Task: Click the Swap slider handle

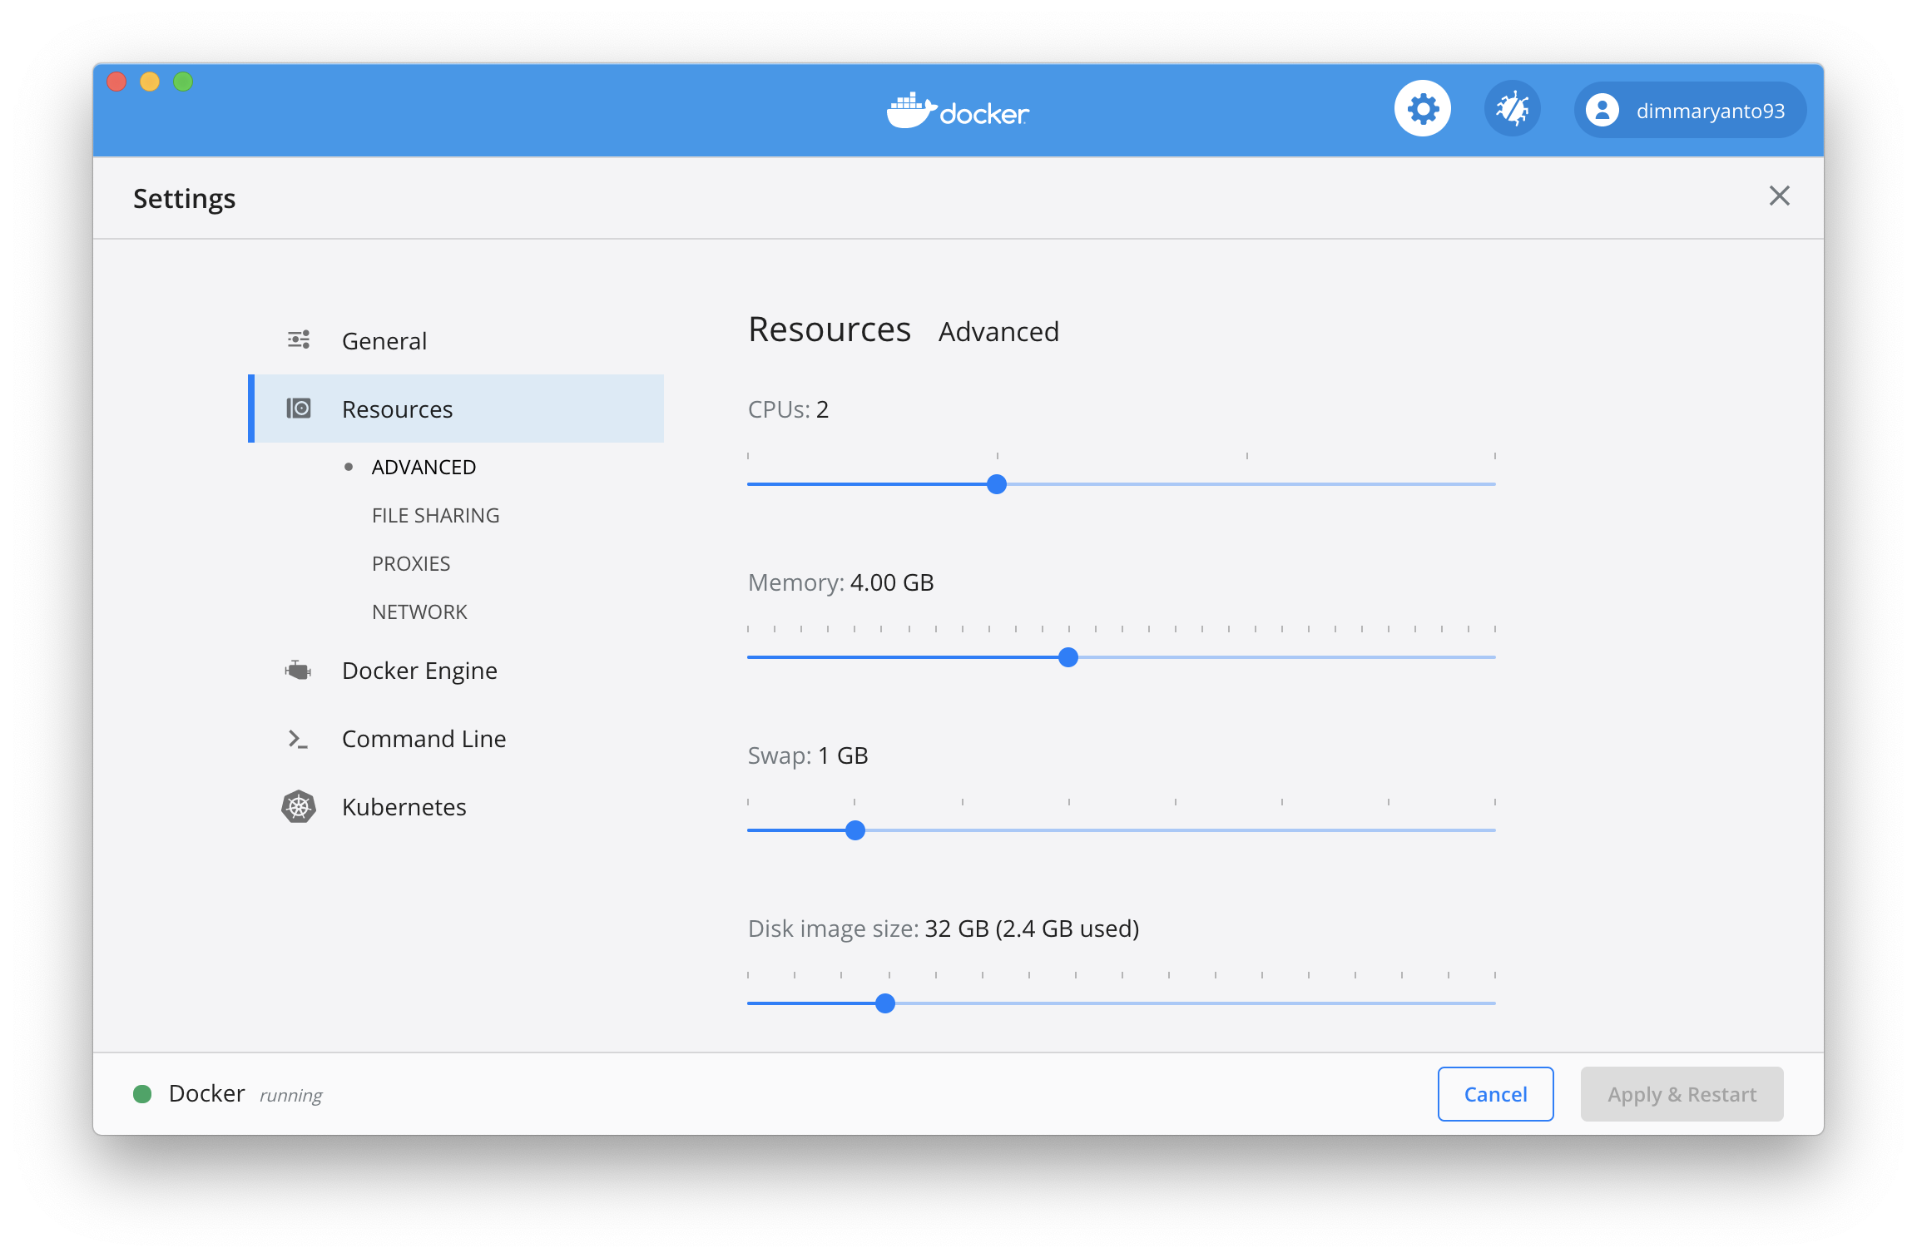Action: [x=855, y=830]
